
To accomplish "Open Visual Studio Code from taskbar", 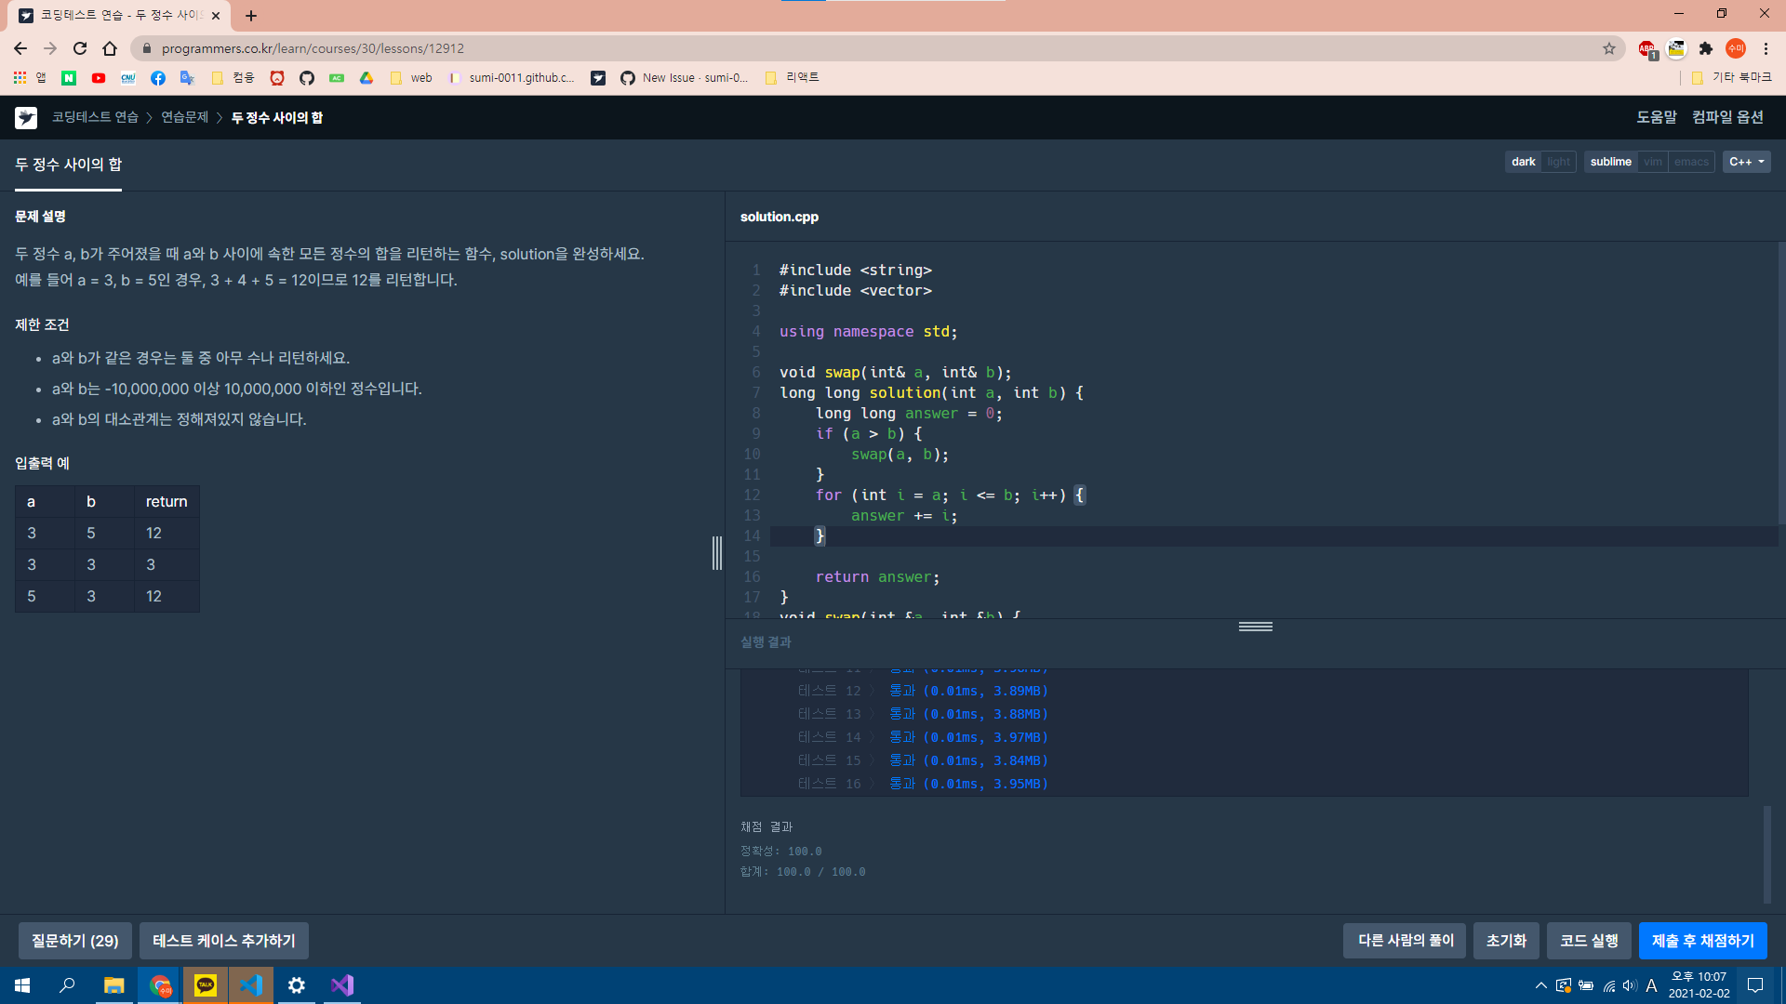I will [251, 985].
